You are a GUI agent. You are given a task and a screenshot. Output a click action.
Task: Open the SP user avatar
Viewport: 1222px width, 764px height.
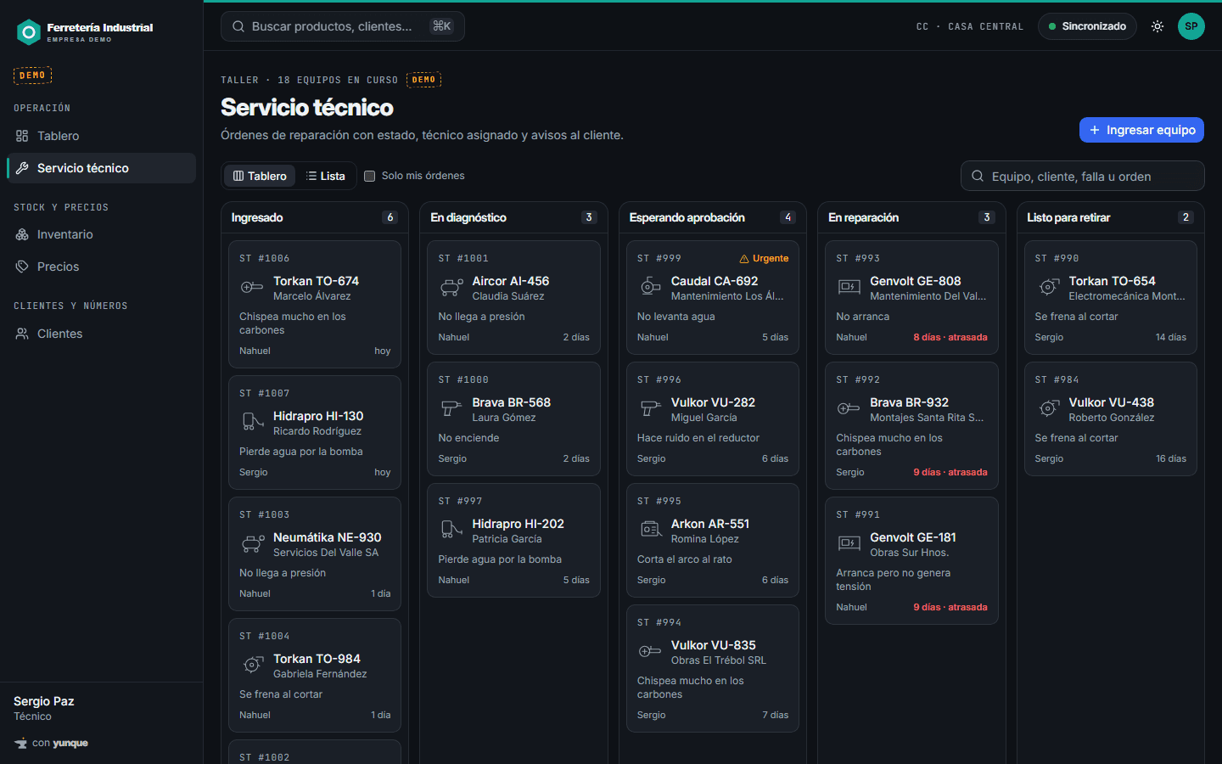[1191, 26]
